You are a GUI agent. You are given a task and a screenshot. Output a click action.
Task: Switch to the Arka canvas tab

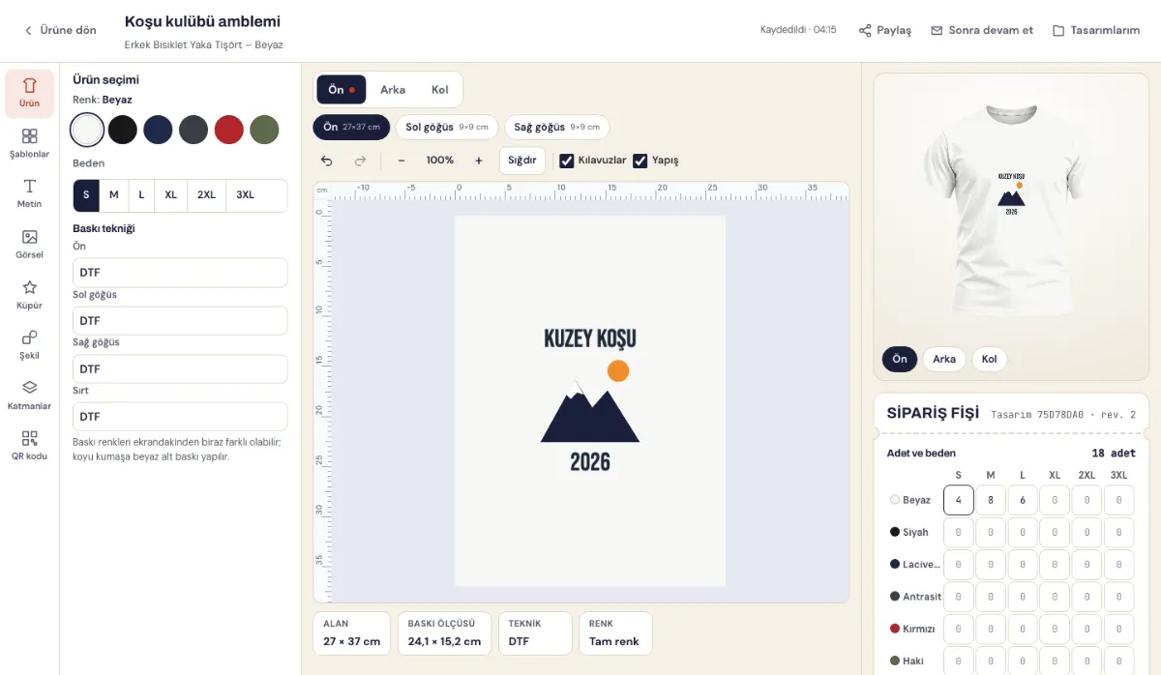[393, 90]
